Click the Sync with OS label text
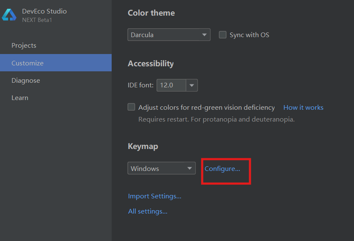Viewport: 354px width, 241px height. tap(249, 35)
